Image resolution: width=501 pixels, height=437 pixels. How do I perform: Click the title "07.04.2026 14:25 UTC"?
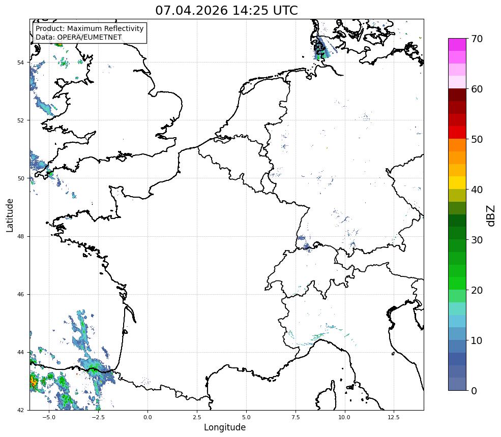226,10
